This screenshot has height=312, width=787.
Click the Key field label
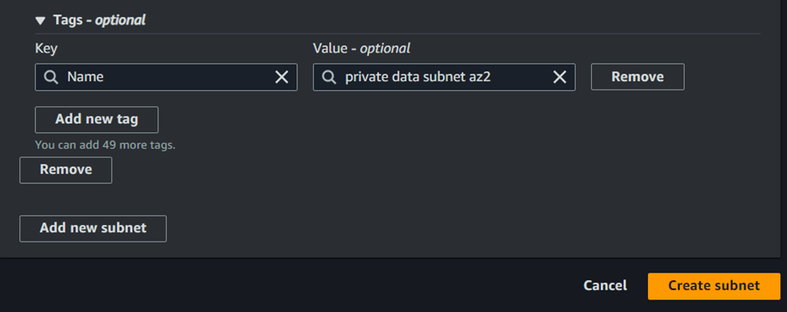[46, 49]
